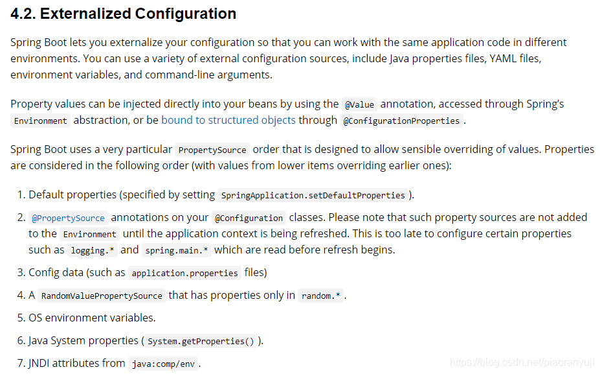
Task: Click the blue @PropertySource annotation link
Action: (68, 218)
